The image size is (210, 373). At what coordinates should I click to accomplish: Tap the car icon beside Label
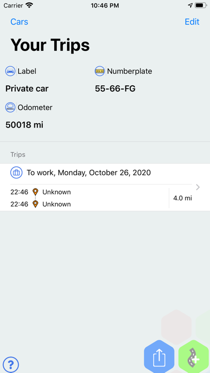pos(10,71)
